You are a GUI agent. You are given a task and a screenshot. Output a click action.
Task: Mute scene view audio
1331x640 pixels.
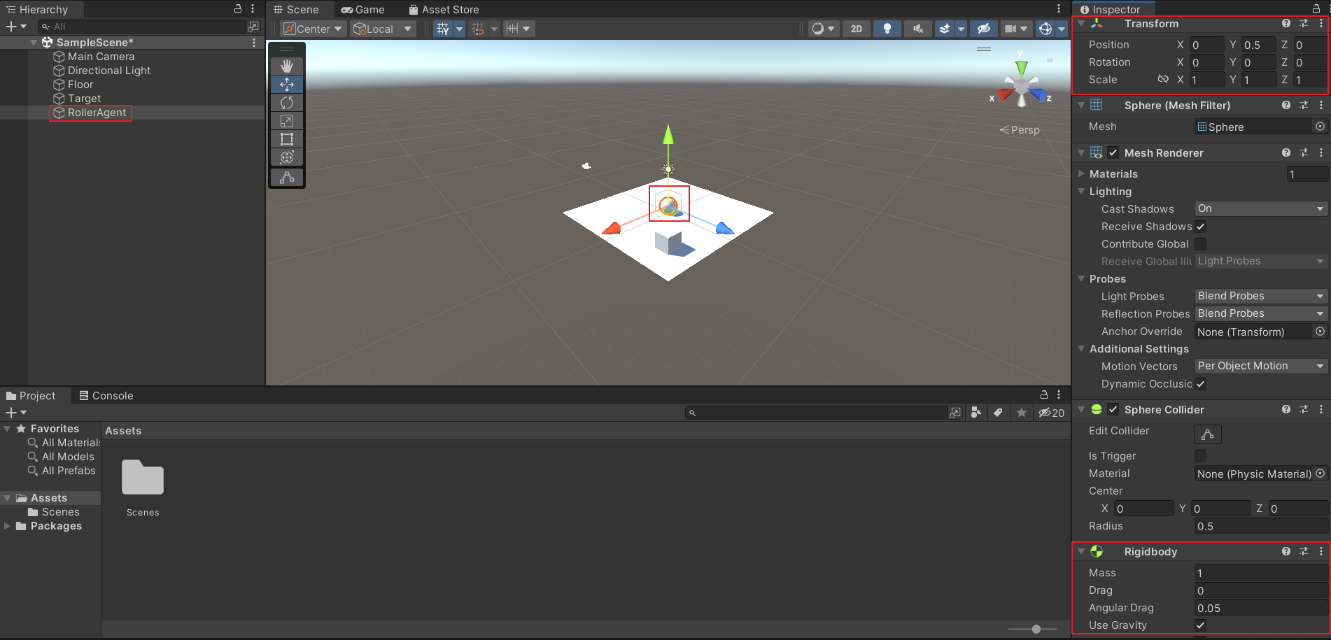coord(917,29)
